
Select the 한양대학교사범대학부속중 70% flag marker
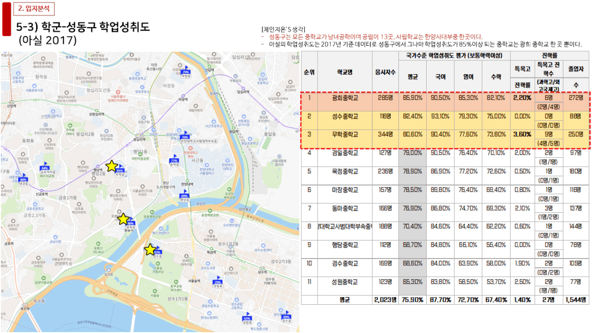(185, 137)
